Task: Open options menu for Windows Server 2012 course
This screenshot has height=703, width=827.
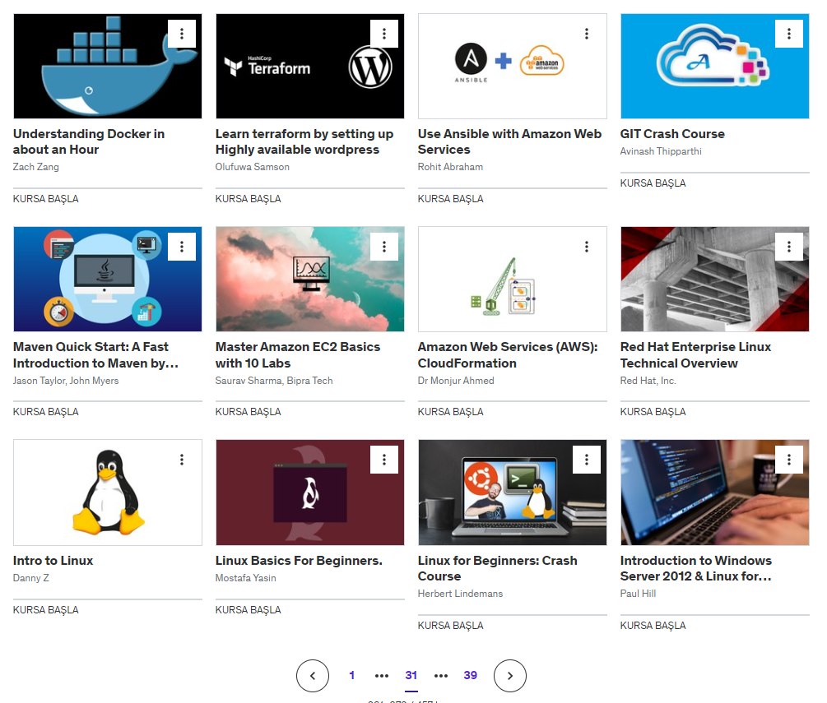Action: (789, 460)
